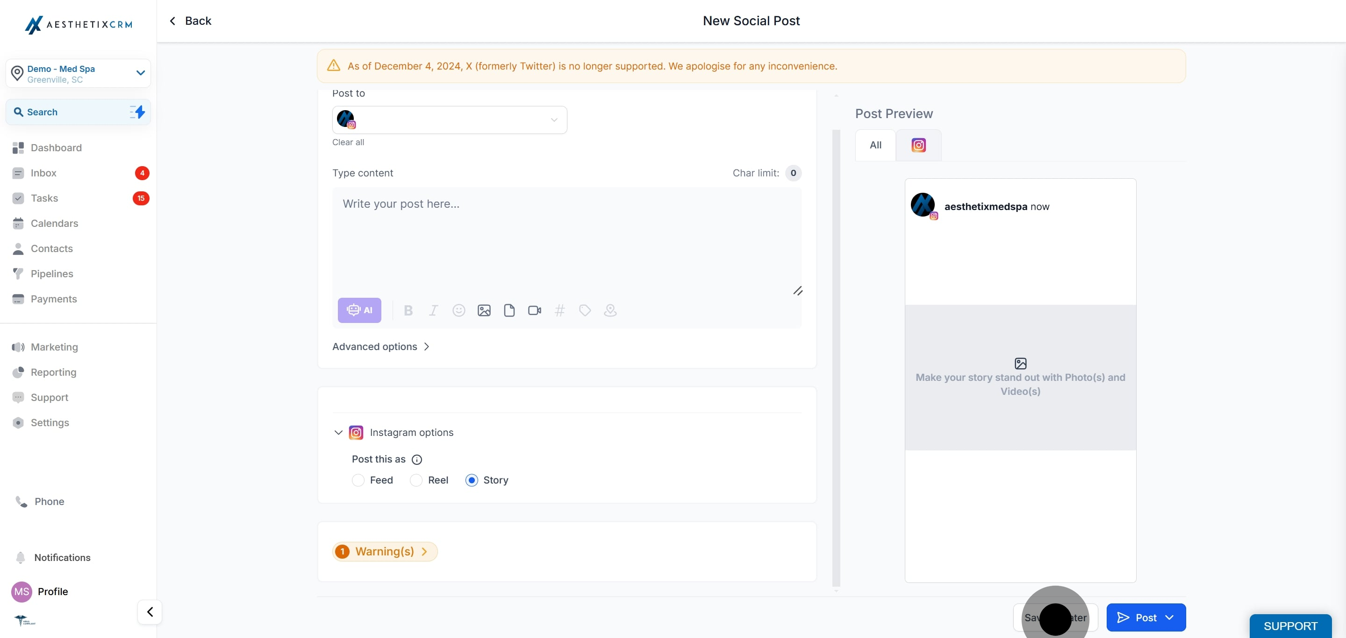Click the AI content generator button
Image resolution: width=1346 pixels, height=638 pixels.
point(359,310)
